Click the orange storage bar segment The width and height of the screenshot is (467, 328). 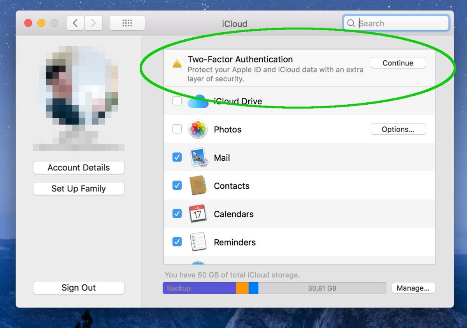[x=242, y=288]
